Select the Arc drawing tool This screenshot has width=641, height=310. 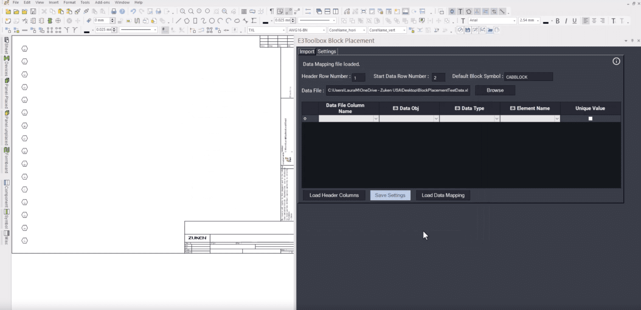(220, 21)
